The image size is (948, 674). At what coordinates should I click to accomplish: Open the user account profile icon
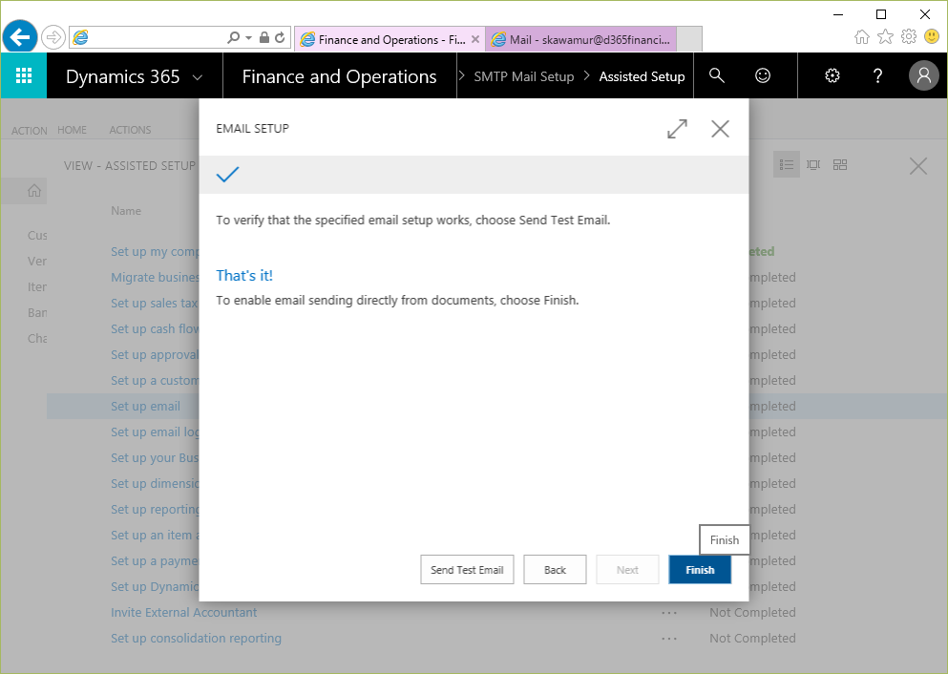(x=924, y=75)
